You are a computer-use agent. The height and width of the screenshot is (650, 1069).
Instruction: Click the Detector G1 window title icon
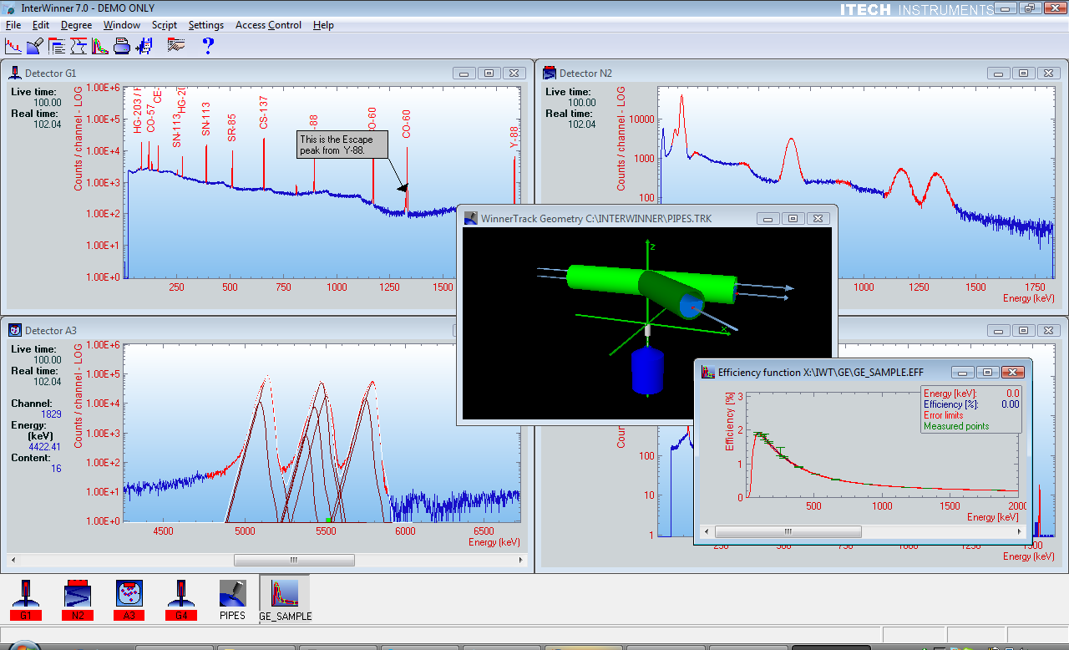15,73
